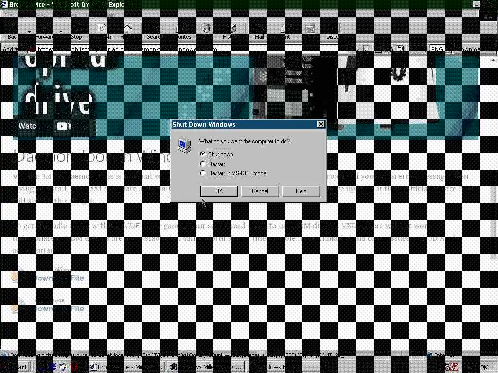498x373 pixels.
Task: Click the first download file icon
Action: [x=18, y=275]
